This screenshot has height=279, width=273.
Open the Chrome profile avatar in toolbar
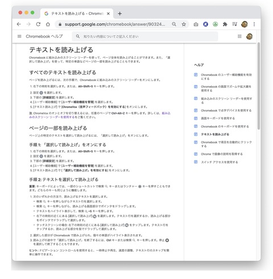(245, 24)
